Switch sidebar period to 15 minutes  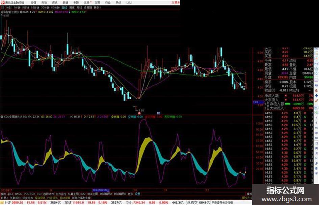[316, 128]
